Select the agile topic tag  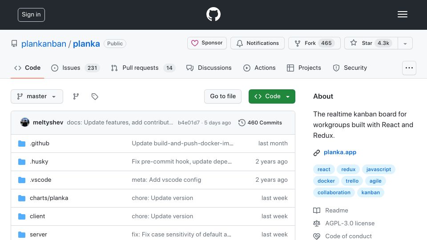[375, 181]
